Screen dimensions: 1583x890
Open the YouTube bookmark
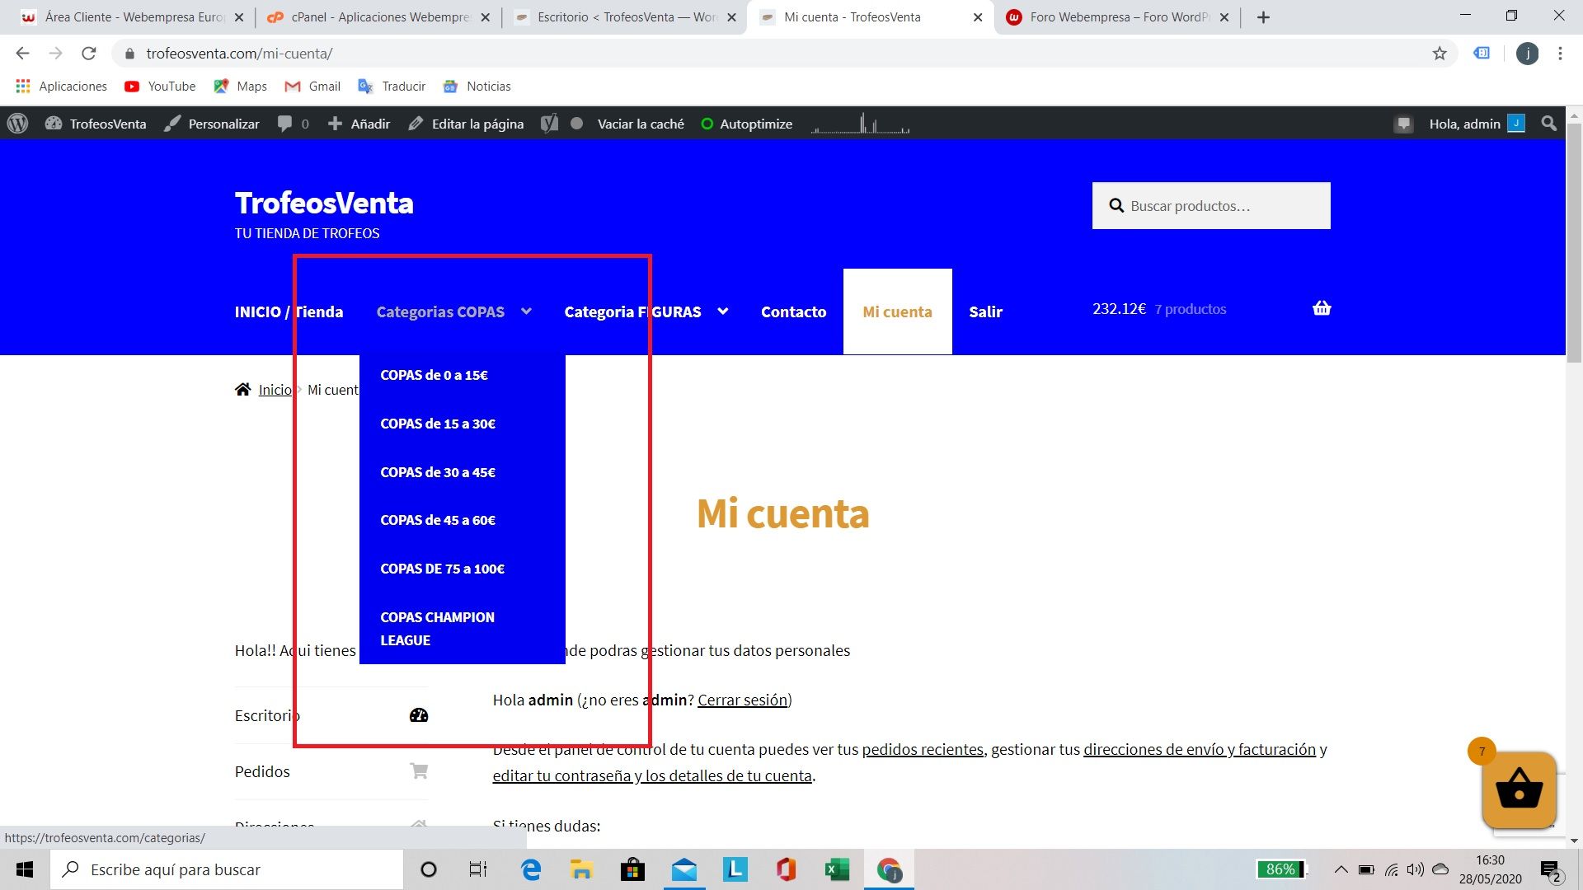coord(160,86)
